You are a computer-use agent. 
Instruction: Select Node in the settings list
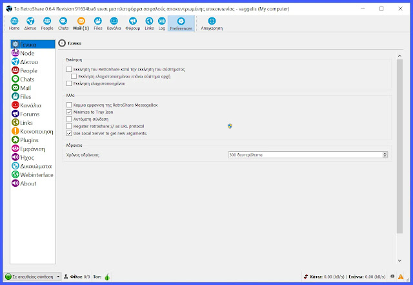33,53
